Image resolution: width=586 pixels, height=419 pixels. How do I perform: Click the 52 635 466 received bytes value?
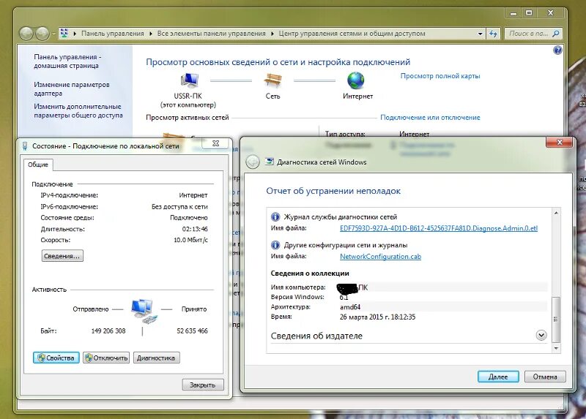[192, 331]
